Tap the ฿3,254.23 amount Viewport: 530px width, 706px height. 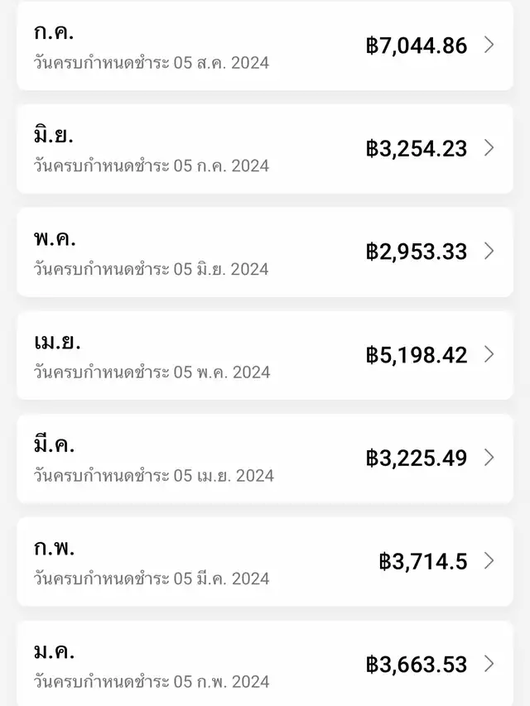coord(417,148)
